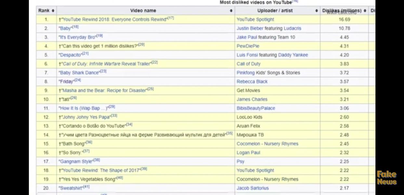Select the 10.78 dislikes value

pos(344,28)
